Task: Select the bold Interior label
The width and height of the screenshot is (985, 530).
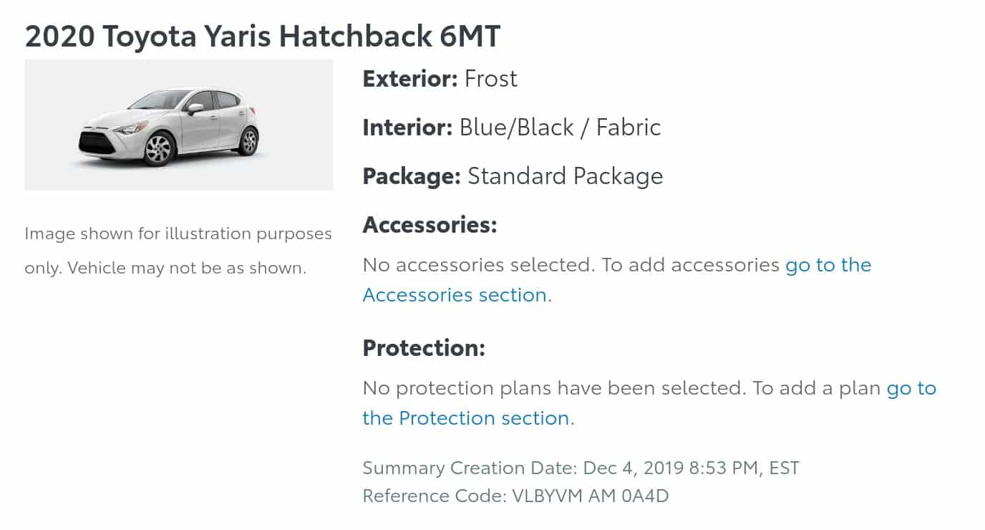Action: [407, 127]
